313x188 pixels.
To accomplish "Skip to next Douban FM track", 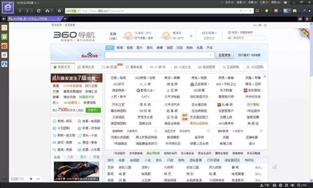I will point(38,179).
